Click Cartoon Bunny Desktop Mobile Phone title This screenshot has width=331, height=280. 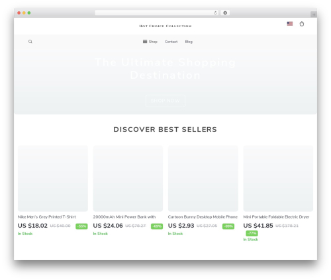(203, 217)
